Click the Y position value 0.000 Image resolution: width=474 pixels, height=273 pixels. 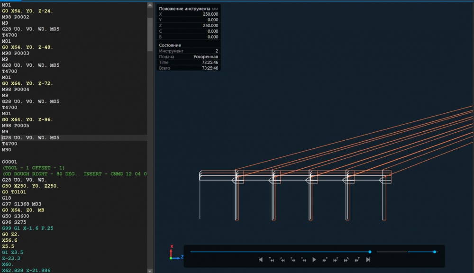pos(213,20)
